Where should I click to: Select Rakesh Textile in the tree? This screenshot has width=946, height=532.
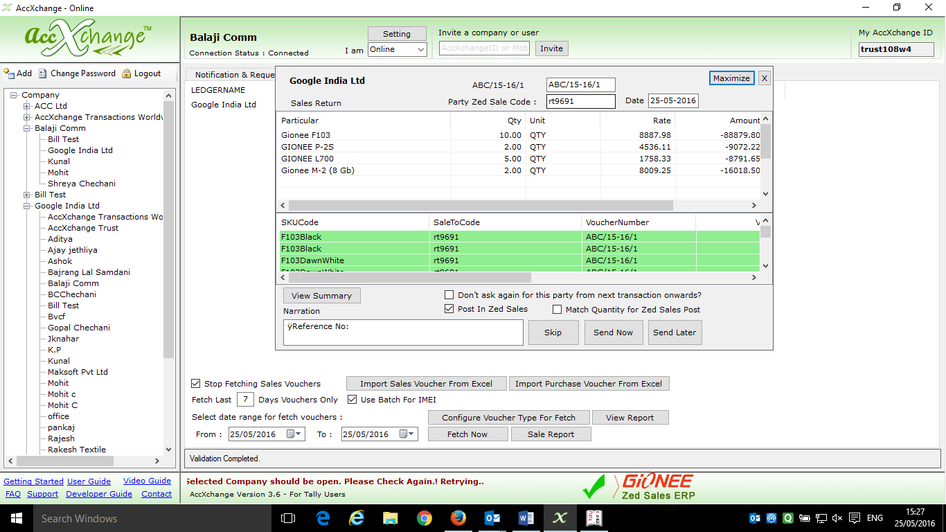tap(77, 450)
